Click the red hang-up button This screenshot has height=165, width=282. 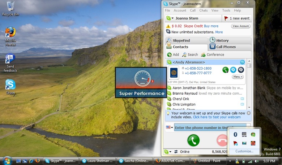click(222, 140)
